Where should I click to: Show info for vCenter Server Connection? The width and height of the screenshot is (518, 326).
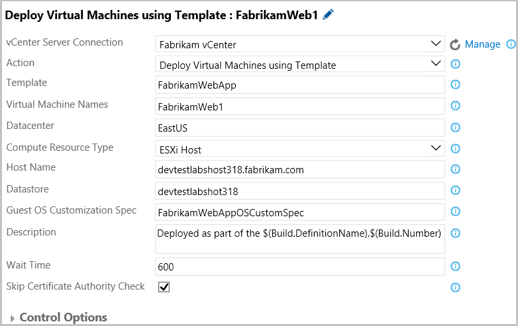[x=511, y=44]
